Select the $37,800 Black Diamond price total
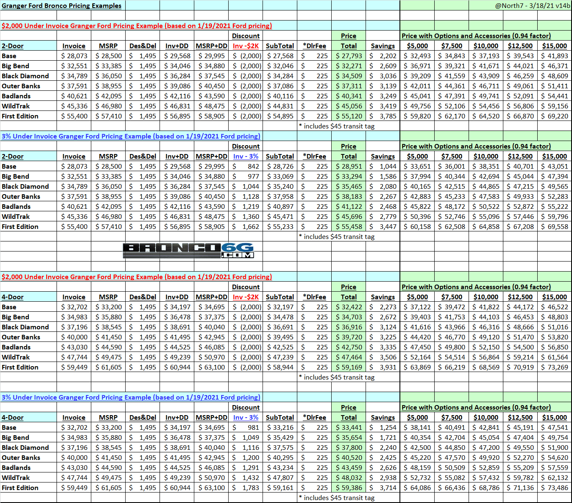 (x=348, y=447)
